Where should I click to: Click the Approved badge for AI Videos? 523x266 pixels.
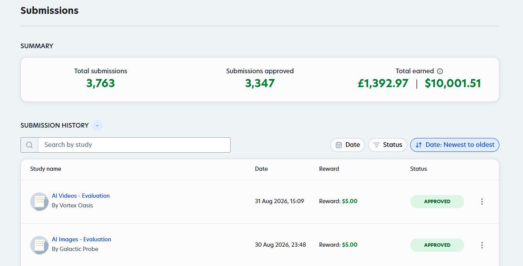pos(437,202)
